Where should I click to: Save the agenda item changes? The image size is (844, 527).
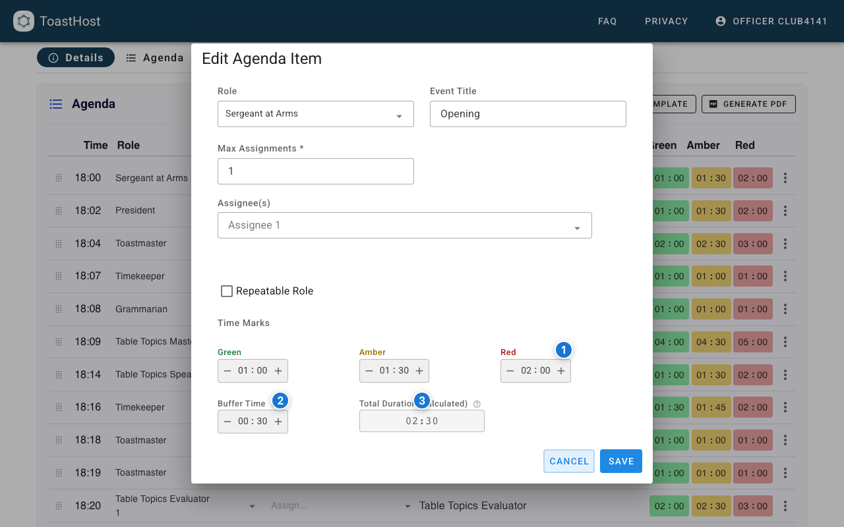click(x=620, y=461)
